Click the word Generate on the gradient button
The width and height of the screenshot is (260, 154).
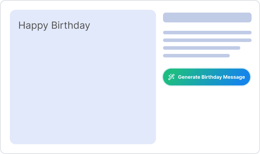coord(189,77)
